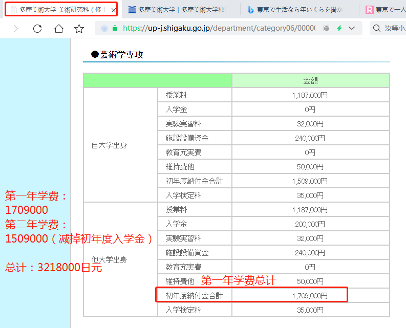The height and width of the screenshot is (328, 406).
Task: Go to browser home page icon
Action: (x=59, y=29)
